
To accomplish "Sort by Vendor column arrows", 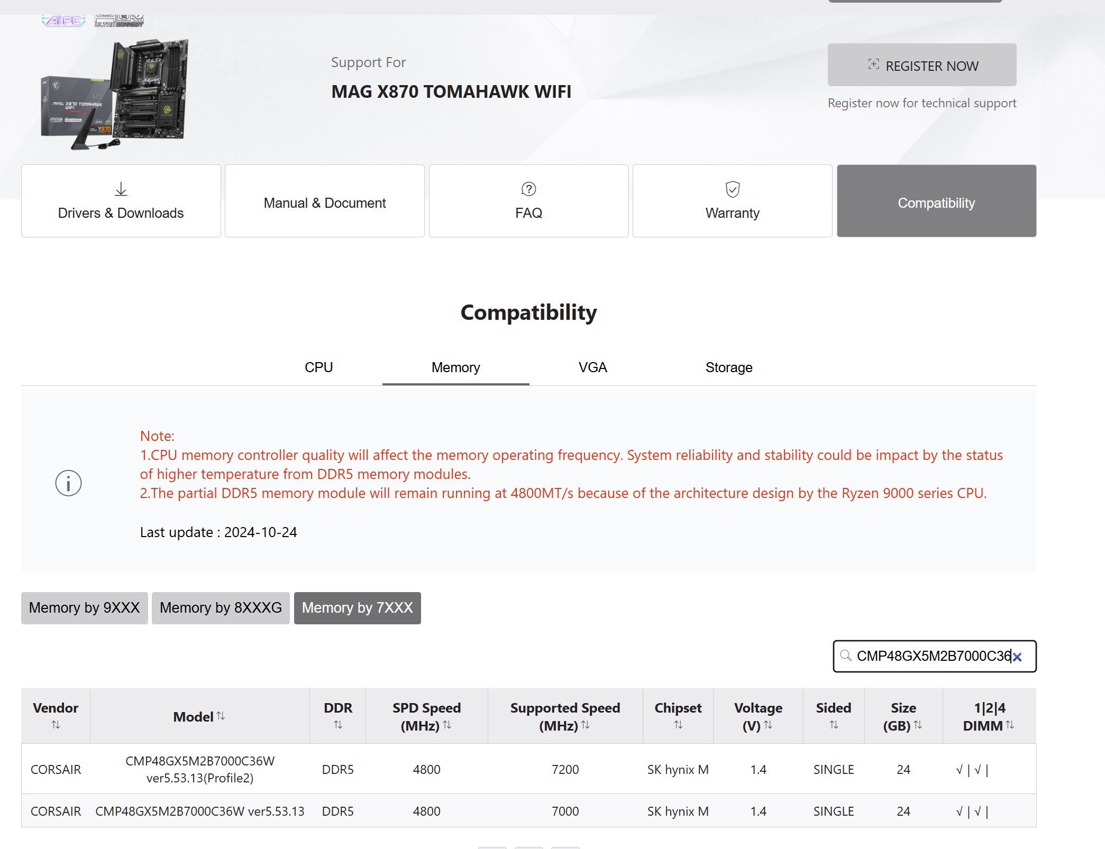I will tap(56, 725).
